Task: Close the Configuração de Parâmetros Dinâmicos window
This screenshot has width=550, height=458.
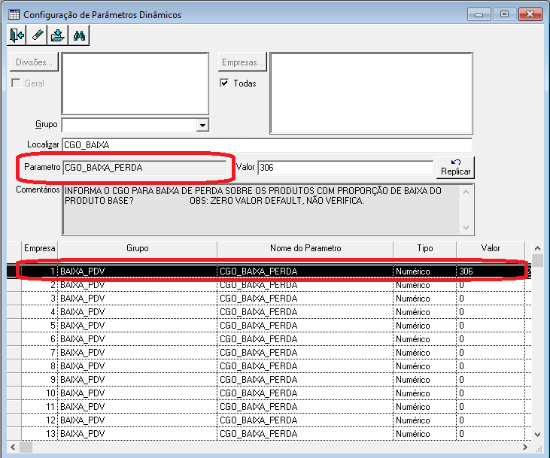Action: (530, 14)
